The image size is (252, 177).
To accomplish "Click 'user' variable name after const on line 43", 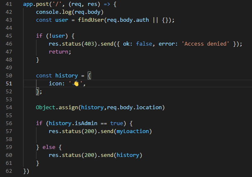I will pos(62,20).
